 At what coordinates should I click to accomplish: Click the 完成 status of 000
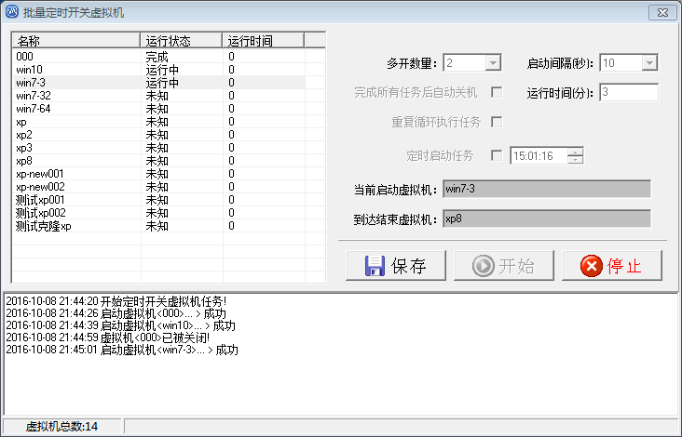157,57
